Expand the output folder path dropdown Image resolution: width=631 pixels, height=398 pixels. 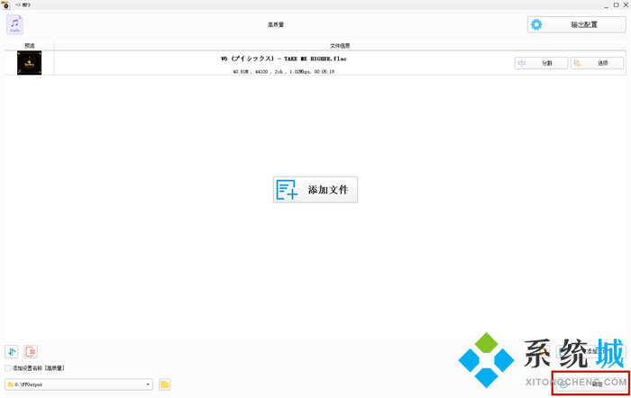pos(148,384)
